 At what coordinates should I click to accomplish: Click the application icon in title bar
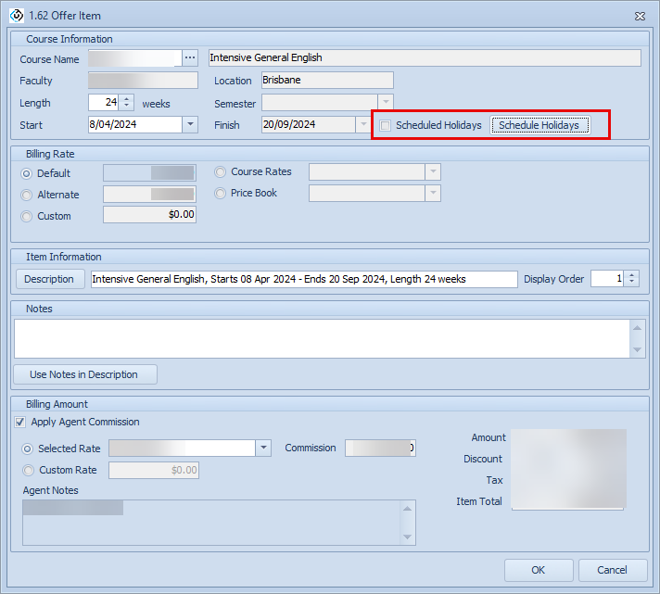tap(16, 16)
